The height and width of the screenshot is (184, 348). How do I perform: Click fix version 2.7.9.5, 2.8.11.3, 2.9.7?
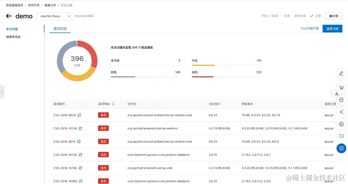256,155
